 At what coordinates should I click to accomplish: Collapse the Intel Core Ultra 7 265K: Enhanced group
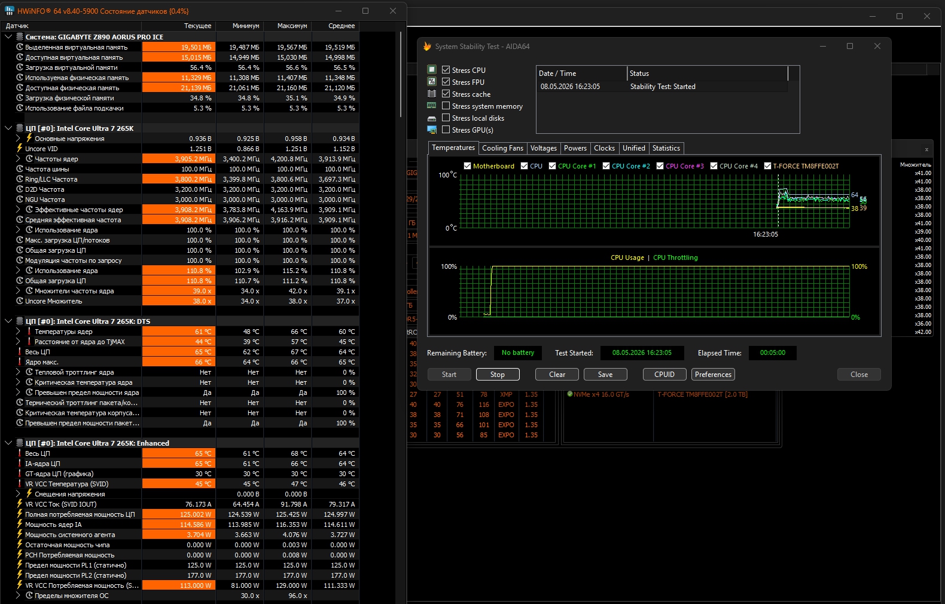(8, 443)
